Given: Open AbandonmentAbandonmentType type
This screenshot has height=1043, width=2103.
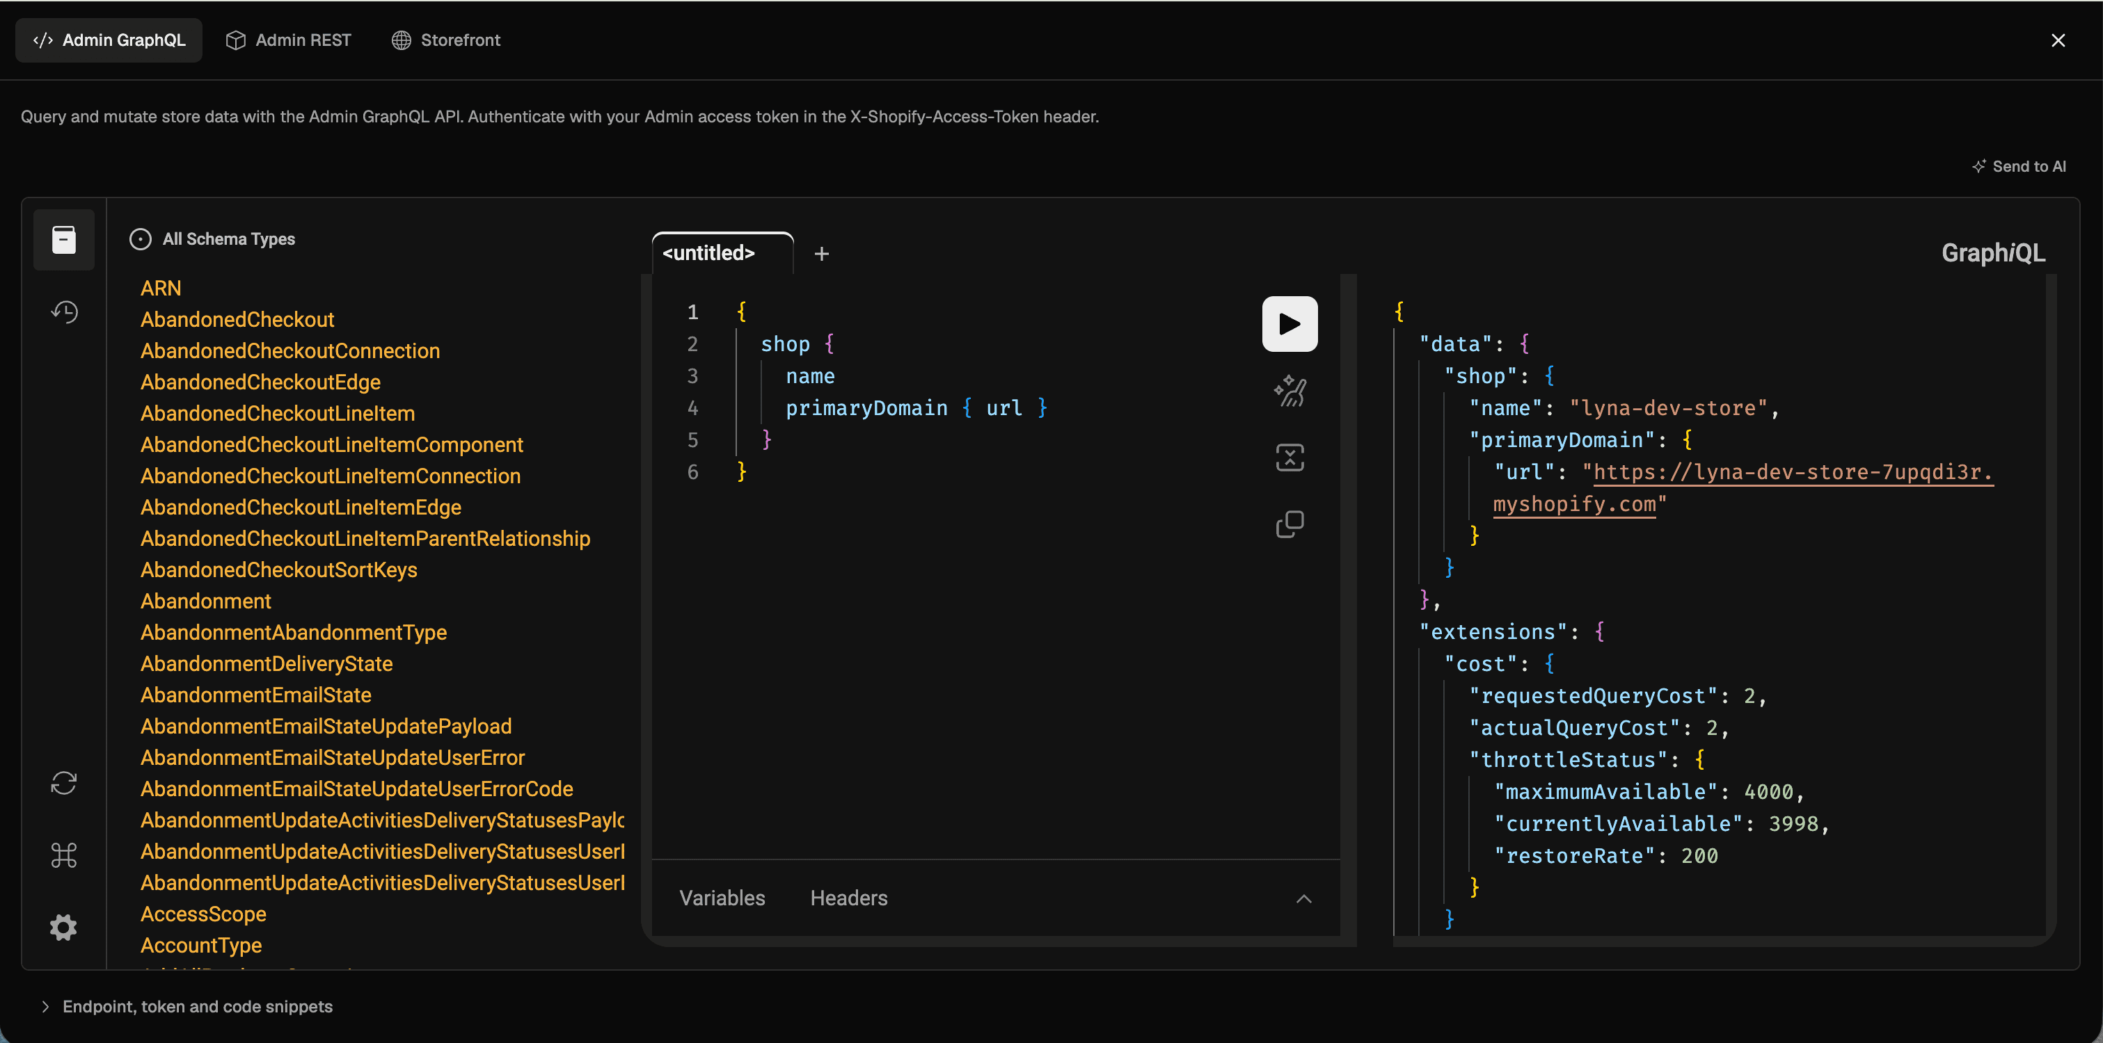Looking at the screenshot, I should pyautogui.click(x=293, y=632).
